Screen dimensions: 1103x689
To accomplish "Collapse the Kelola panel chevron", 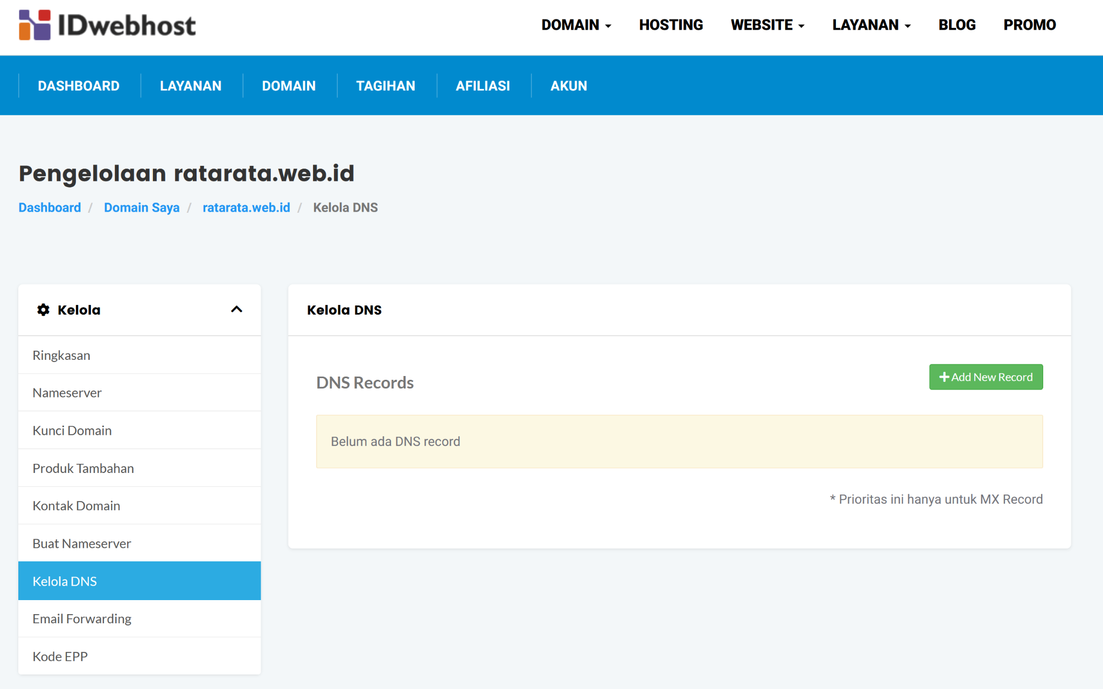I will pyautogui.click(x=236, y=309).
